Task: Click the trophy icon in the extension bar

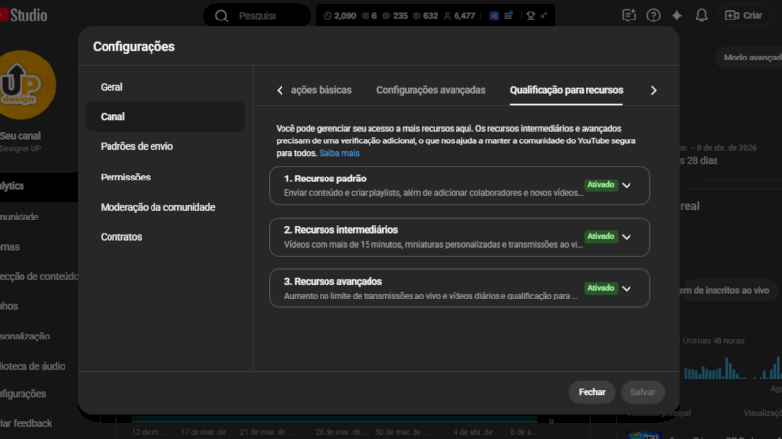Action: [x=530, y=16]
